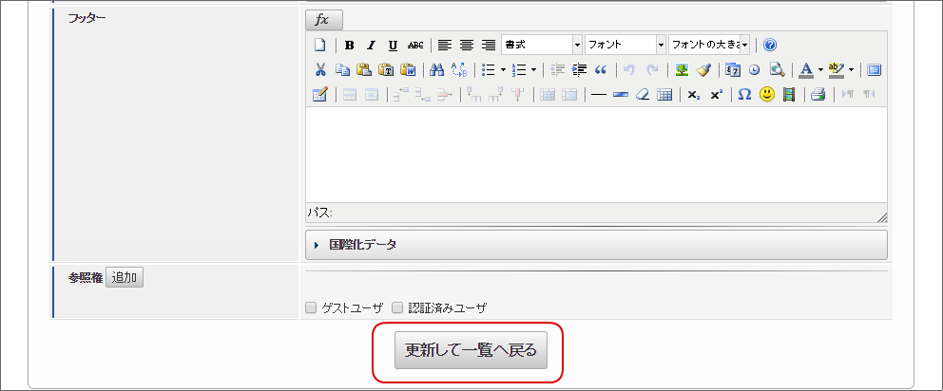This screenshot has width=943, height=391.
Task: Apply superscript formatting
Action: coord(716,94)
